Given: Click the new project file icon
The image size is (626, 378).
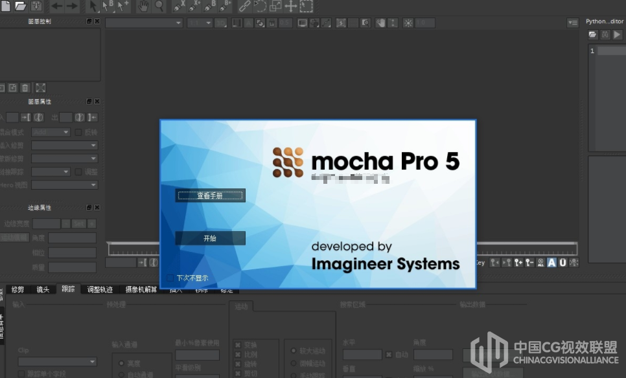Looking at the screenshot, I should [x=5, y=6].
